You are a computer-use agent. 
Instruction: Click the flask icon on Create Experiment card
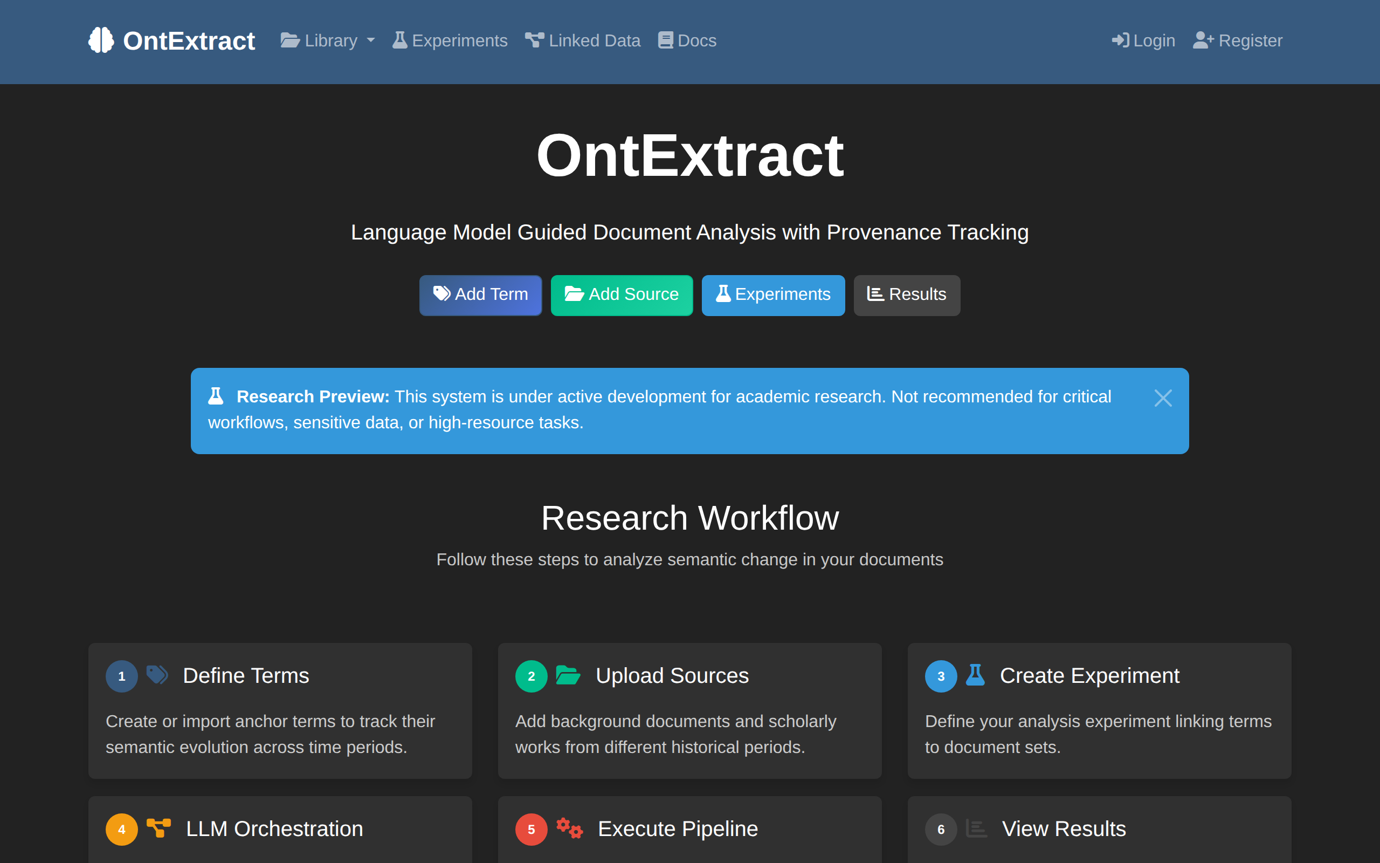coord(976,676)
